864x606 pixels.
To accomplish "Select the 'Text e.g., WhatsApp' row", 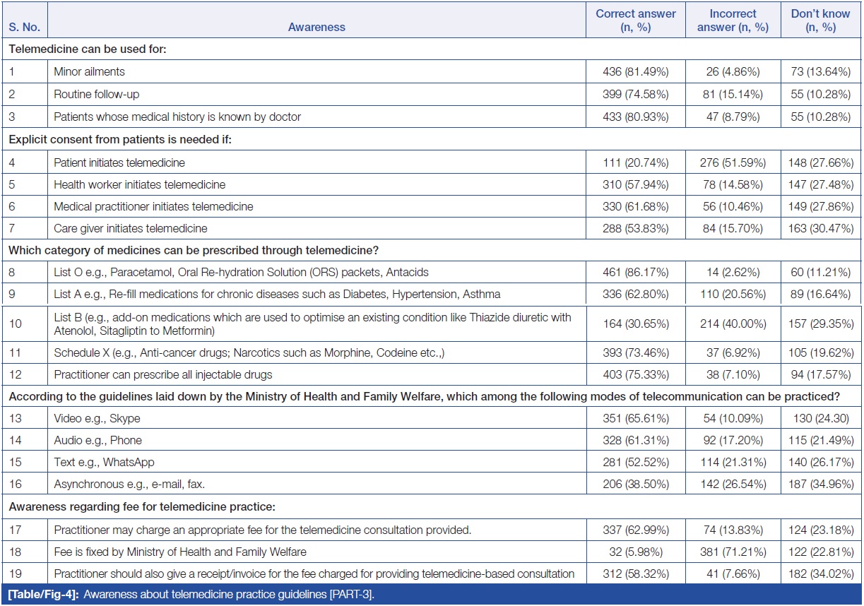I will click(x=104, y=463).
